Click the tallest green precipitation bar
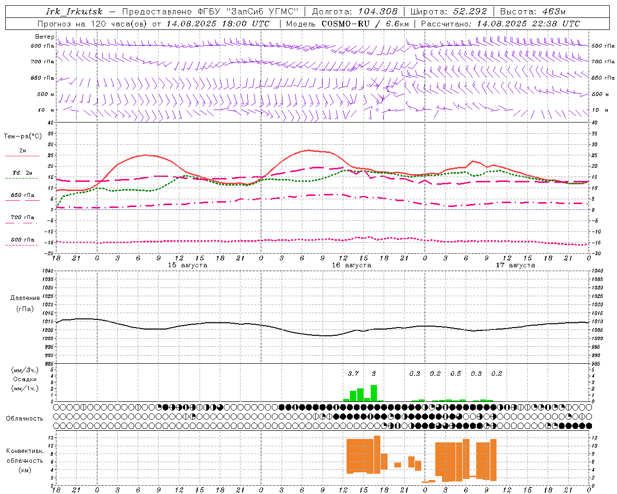 point(374,393)
